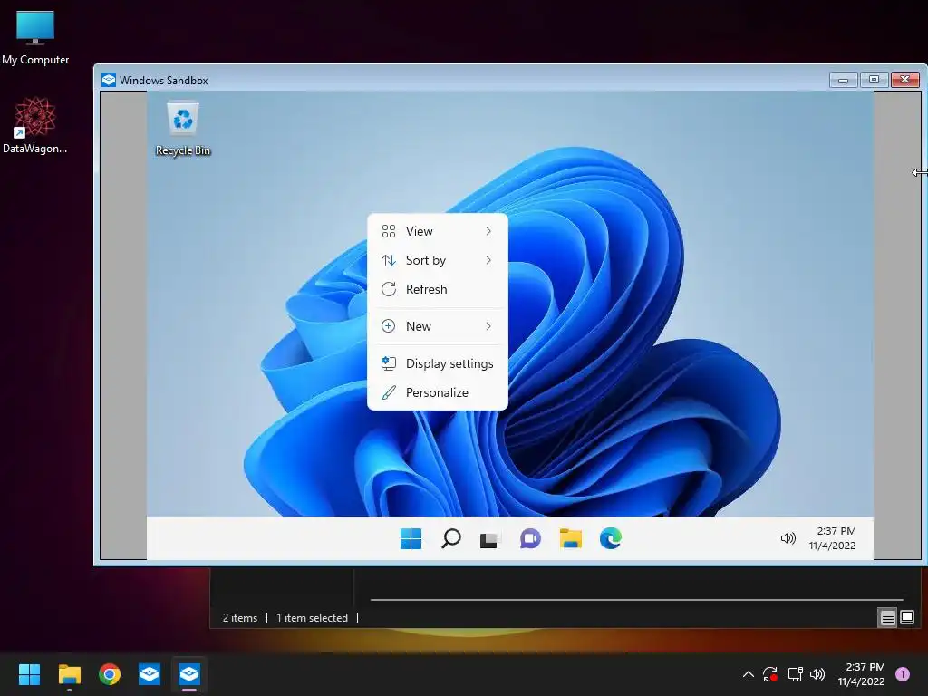Launch Google Chrome from host taskbar
This screenshot has width=928, height=696.
(110, 674)
